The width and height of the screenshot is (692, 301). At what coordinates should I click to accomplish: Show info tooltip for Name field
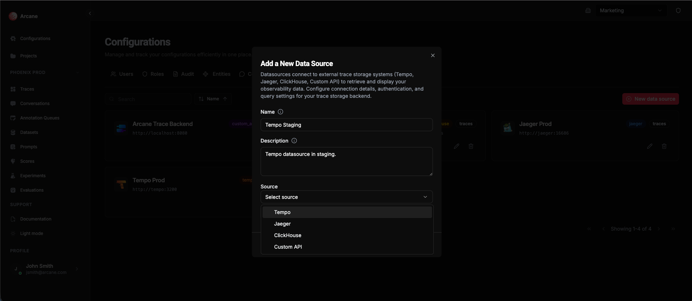coord(280,112)
